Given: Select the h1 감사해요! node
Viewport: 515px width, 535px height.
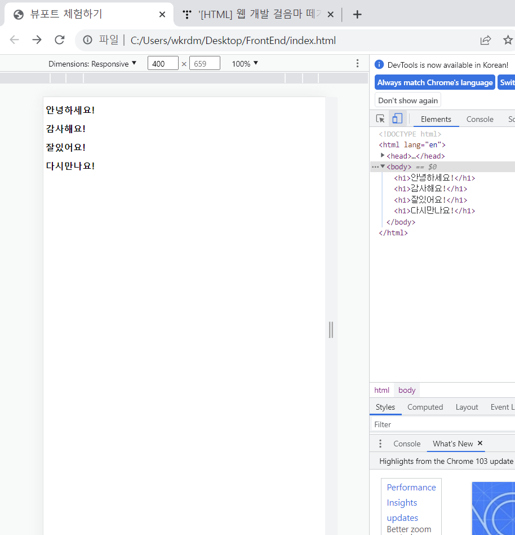Looking at the screenshot, I should (x=430, y=188).
